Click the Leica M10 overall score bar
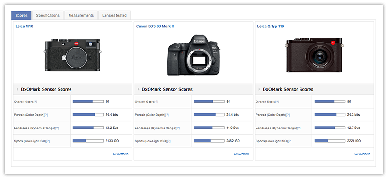 [88, 102]
